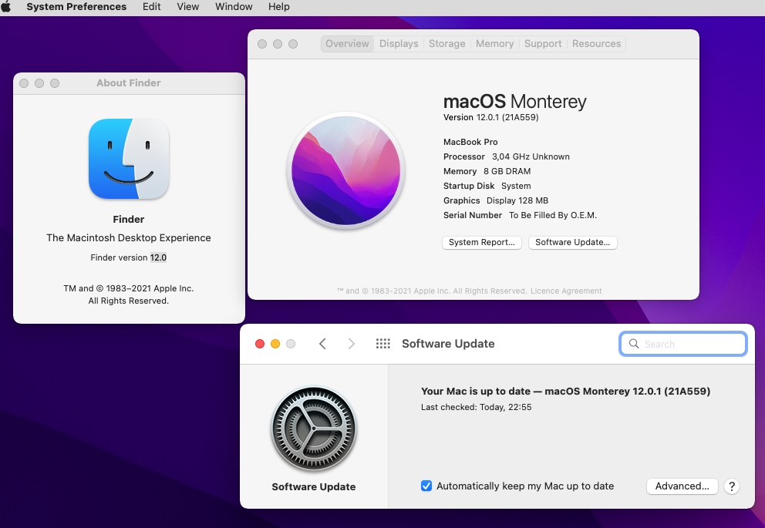Click the Software Update gear icon
The image size is (765, 528).
(x=314, y=429)
